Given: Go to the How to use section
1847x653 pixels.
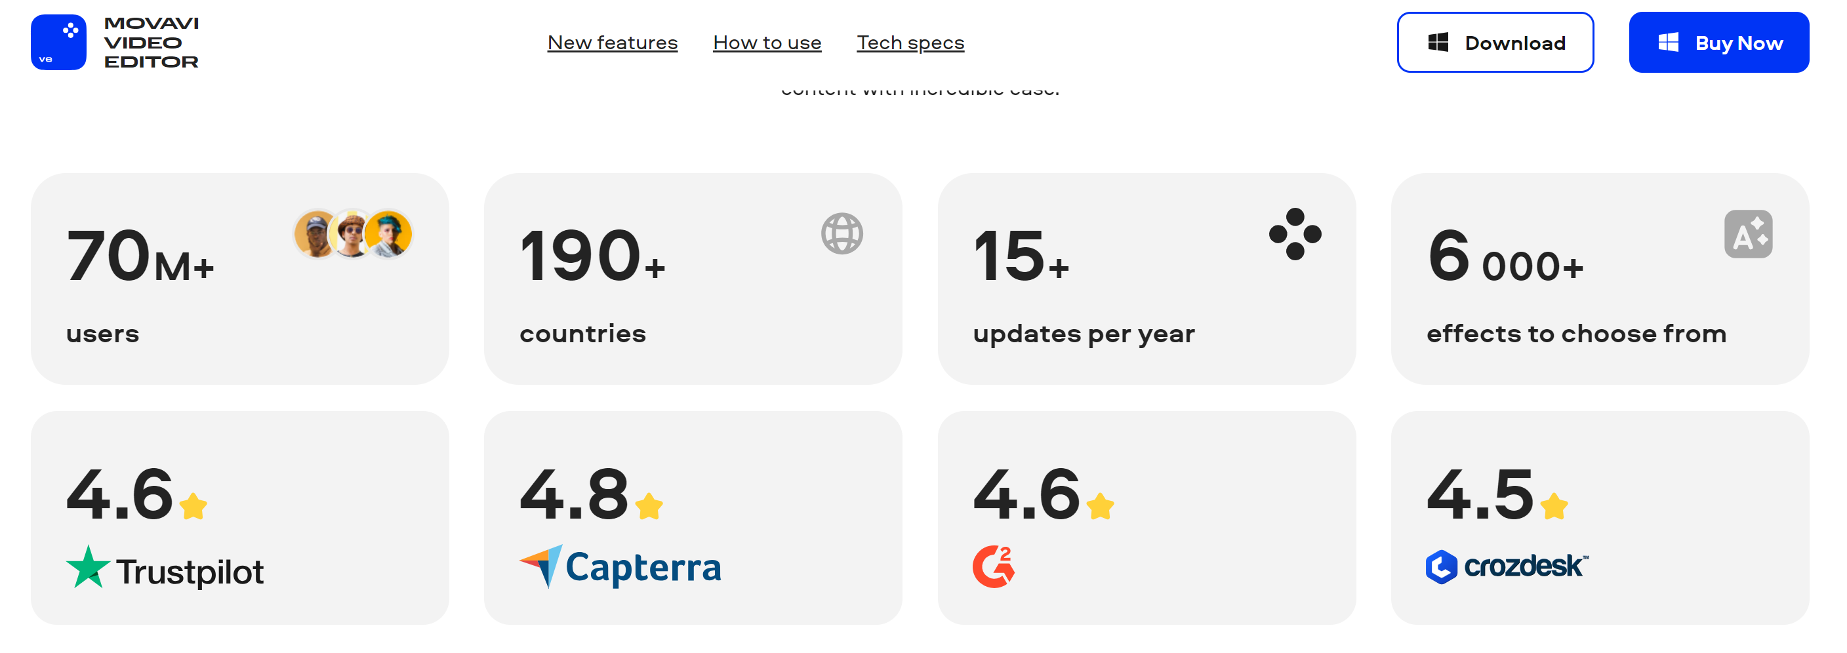Looking at the screenshot, I should click(767, 43).
